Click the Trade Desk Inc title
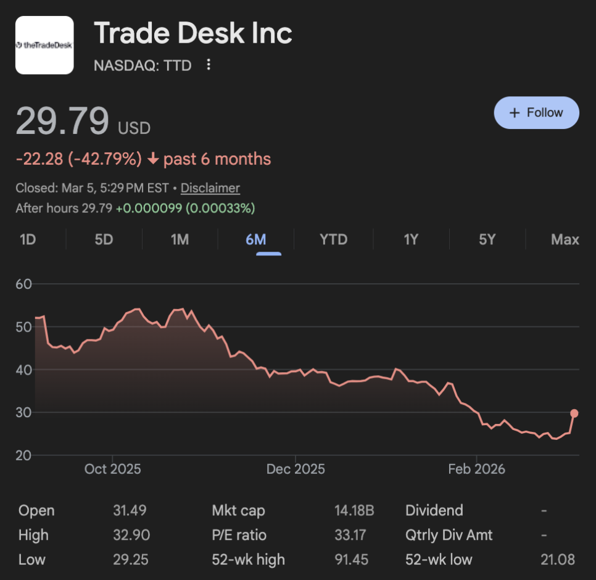Screen dimensions: 596x580 point(192,33)
